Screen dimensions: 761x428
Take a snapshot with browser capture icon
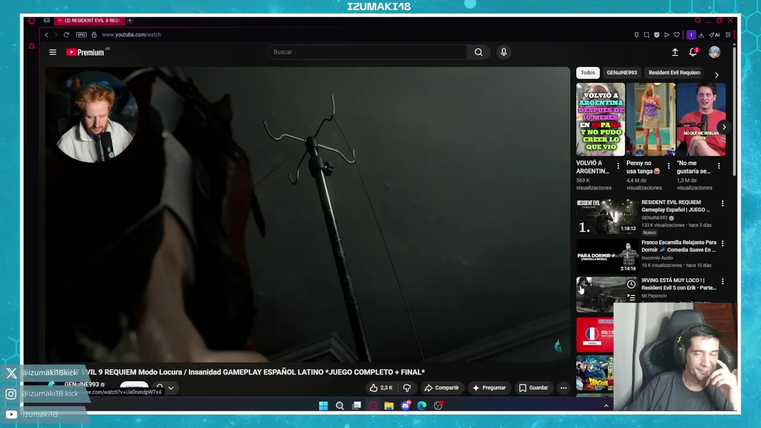(646, 34)
